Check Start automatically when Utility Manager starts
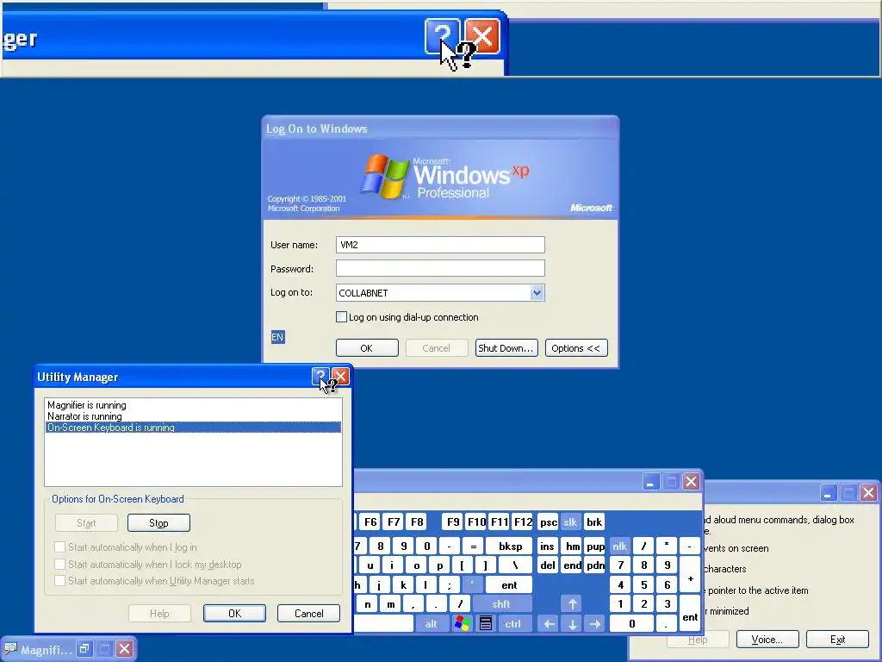Screen dimensions: 882x662 [59, 580]
